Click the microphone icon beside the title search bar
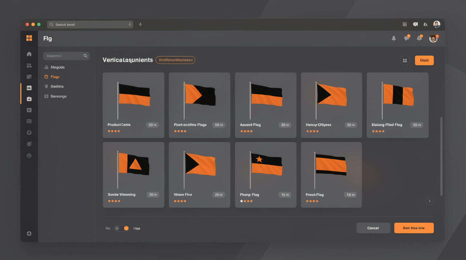Viewport: 466px width, 260px height. point(140,25)
